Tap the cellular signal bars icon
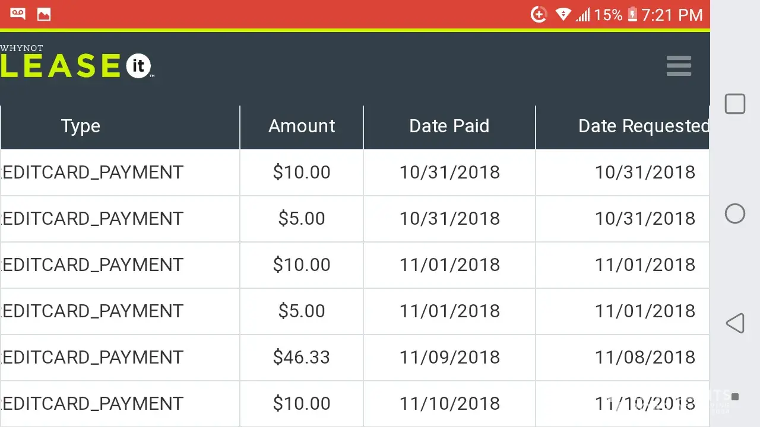This screenshot has height=427, width=760. (x=583, y=15)
